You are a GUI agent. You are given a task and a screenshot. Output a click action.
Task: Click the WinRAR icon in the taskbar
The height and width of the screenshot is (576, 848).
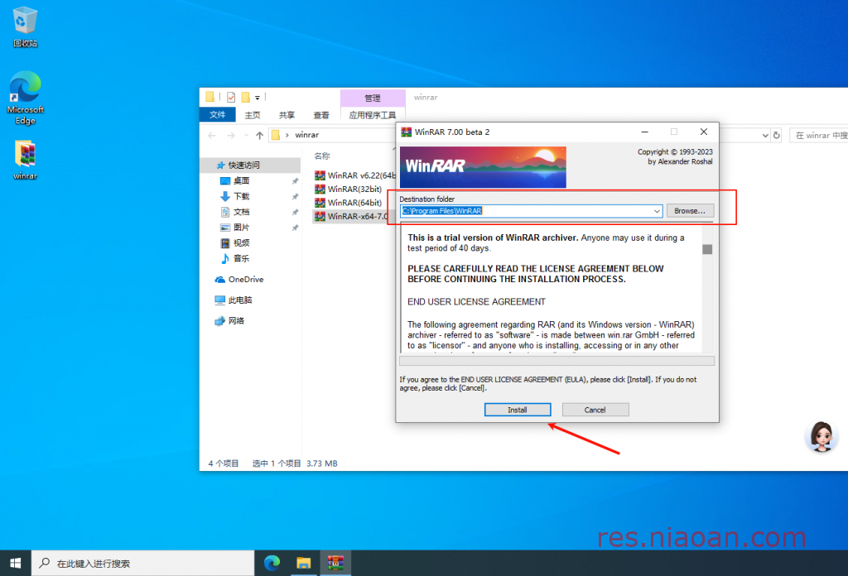coord(335,563)
